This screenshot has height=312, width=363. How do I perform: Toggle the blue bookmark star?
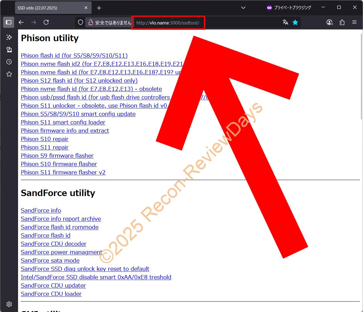click(x=295, y=22)
